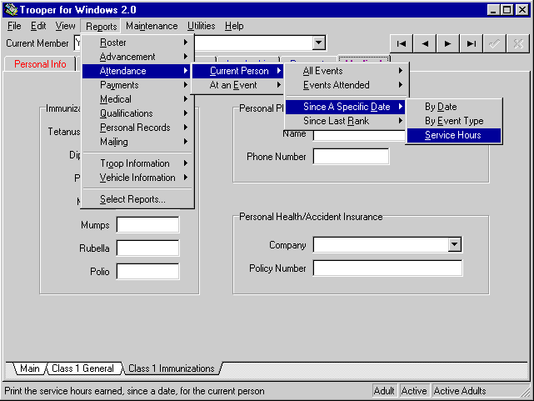Open the Help menu
The width and height of the screenshot is (534, 401).
234,26
